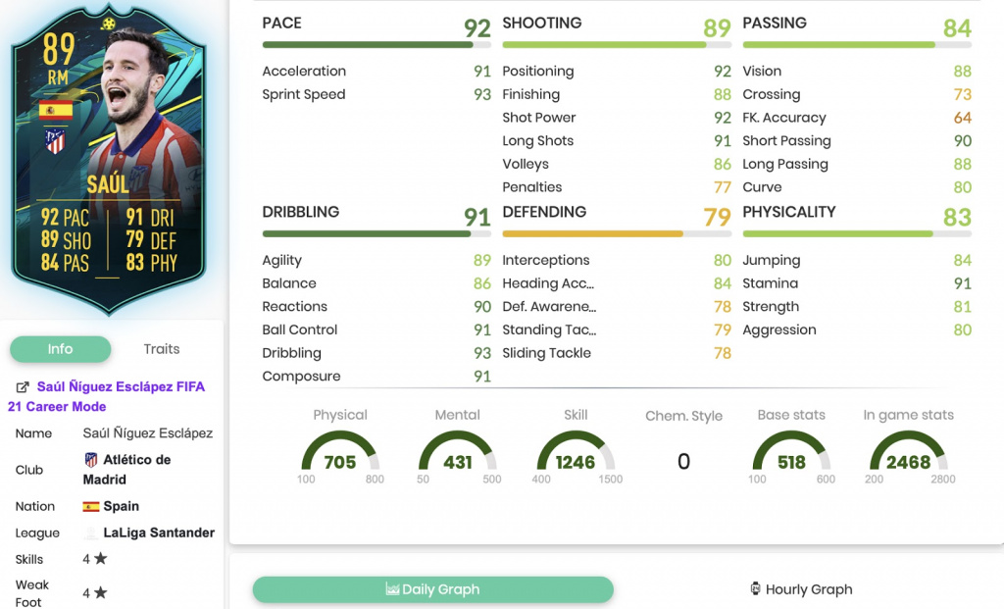Open the LaLiga Santander league link
1004x609 pixels.
pyautogui.click(x=159, y=533)
